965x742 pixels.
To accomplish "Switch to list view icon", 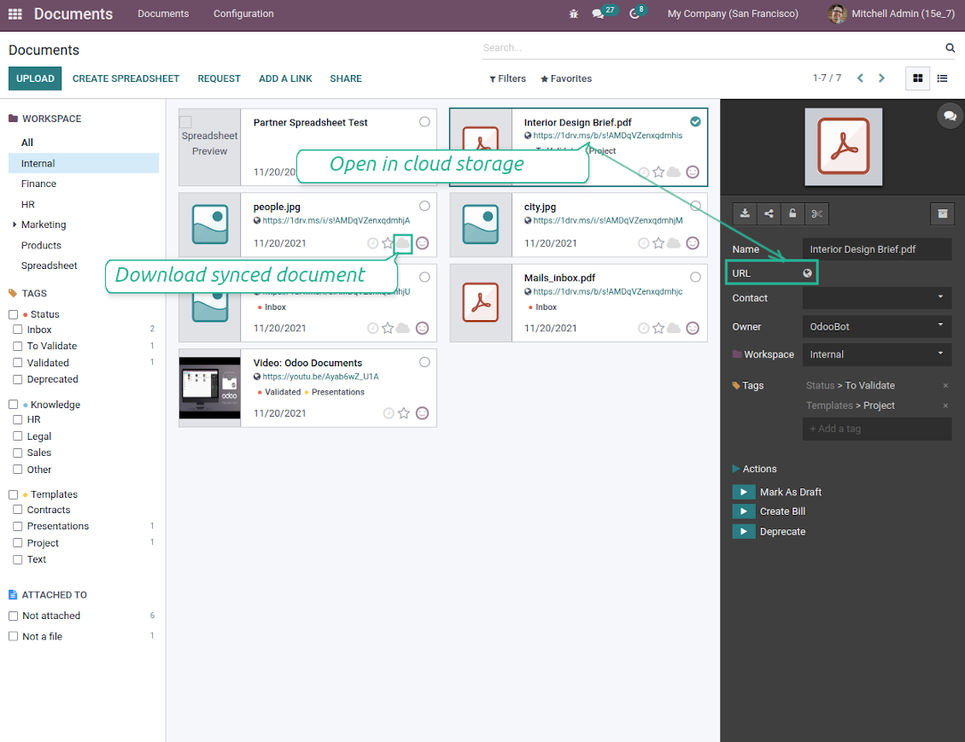I will point(942,79).
